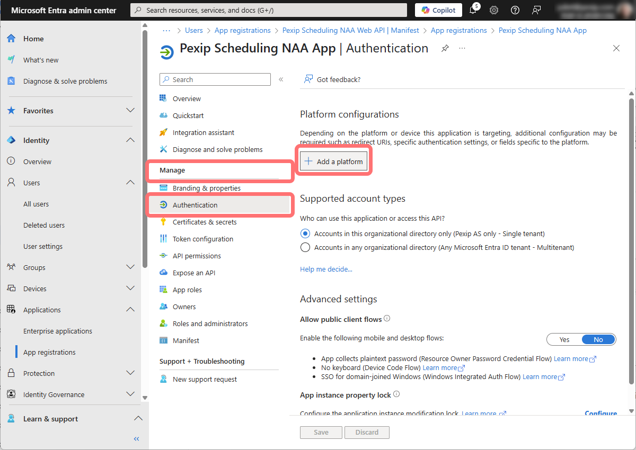Toggle public client flows to Yes
The height and width of the screenshot is (450, 636).
point(564,339)
